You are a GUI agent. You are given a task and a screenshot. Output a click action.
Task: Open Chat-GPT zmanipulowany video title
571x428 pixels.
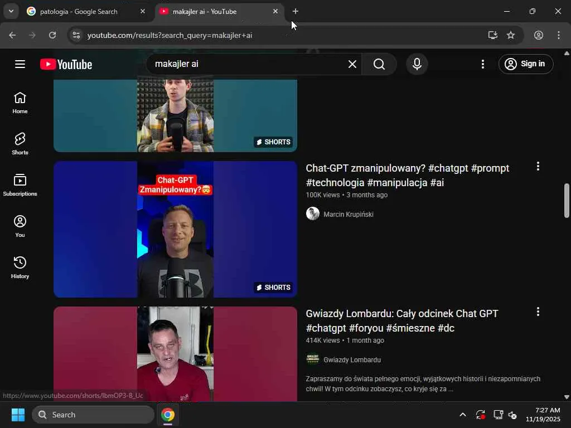(407, 176)
